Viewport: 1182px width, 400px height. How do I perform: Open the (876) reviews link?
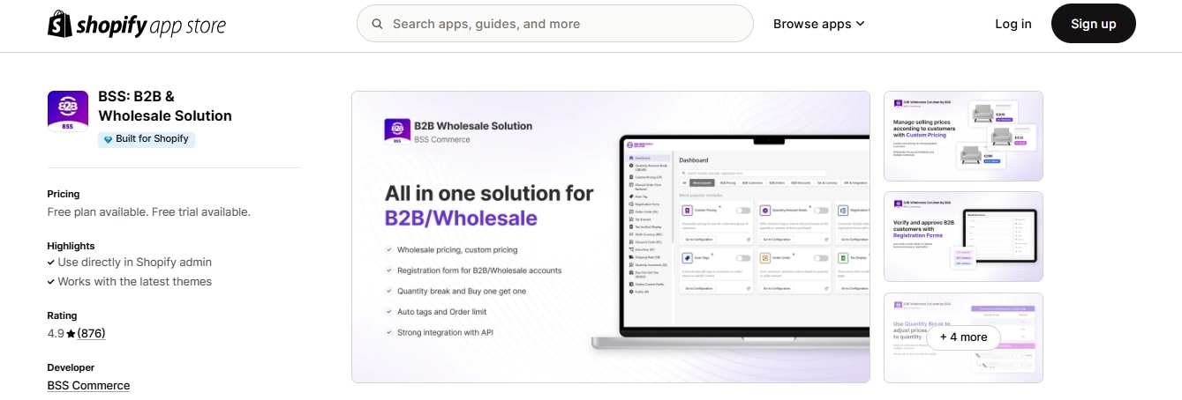[x=91, y=333]
